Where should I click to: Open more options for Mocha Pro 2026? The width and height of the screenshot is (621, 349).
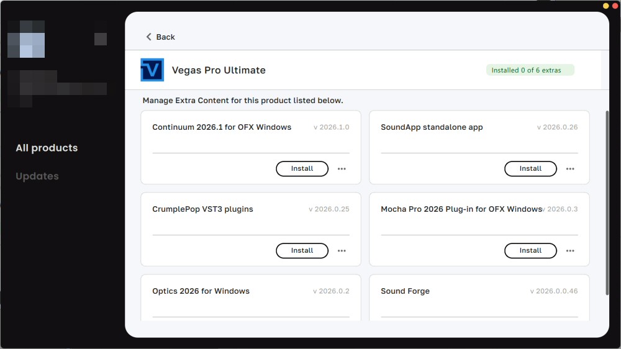tap(570, 251)
